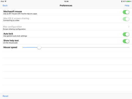Tap the Wi-Fi status icon
This screenshot has width=132, height=99.
coord(5,1)
